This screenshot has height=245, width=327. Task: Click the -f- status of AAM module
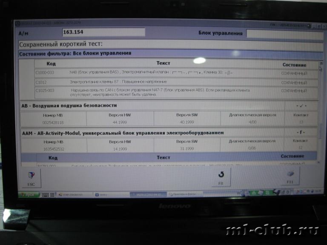301,132
